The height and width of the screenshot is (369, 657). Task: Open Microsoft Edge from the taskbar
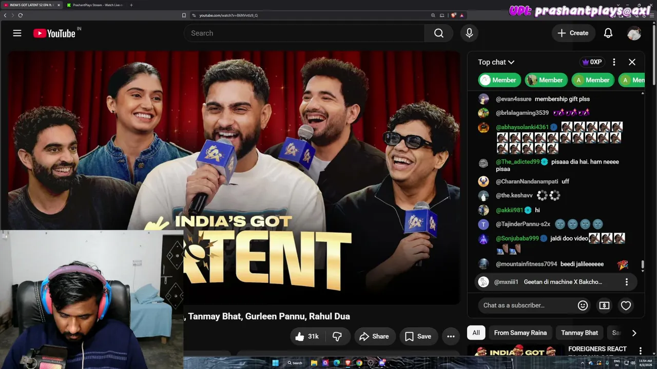[337, 363]
